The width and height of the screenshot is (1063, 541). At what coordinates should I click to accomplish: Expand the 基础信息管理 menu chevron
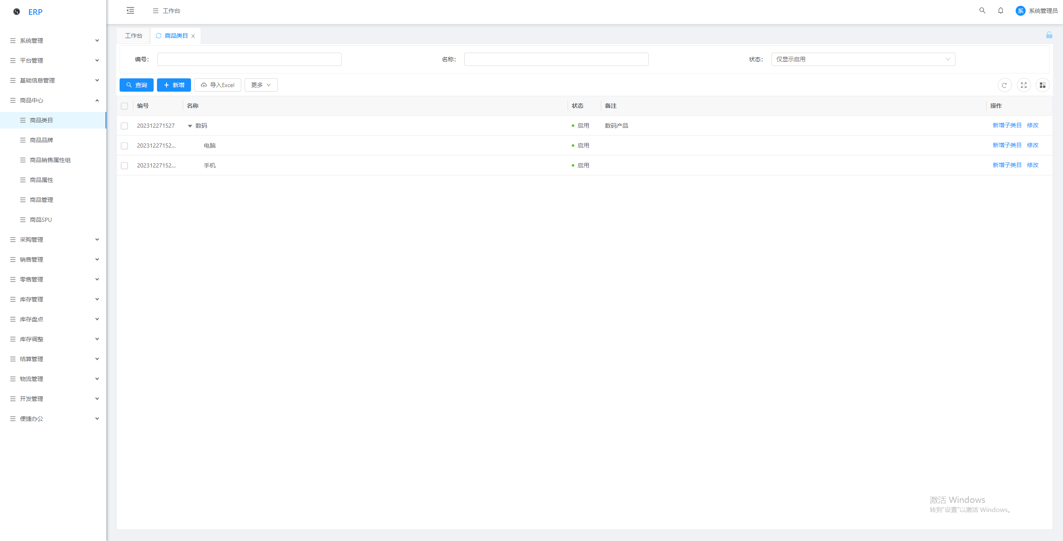pos(97,80)
